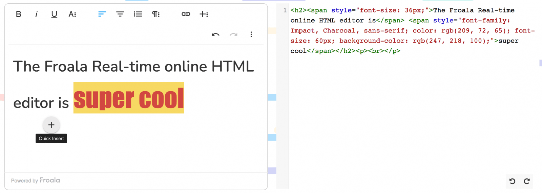The image size is (542, 193).
Task: Toggle underline formatting
Action: click(54, 14)
